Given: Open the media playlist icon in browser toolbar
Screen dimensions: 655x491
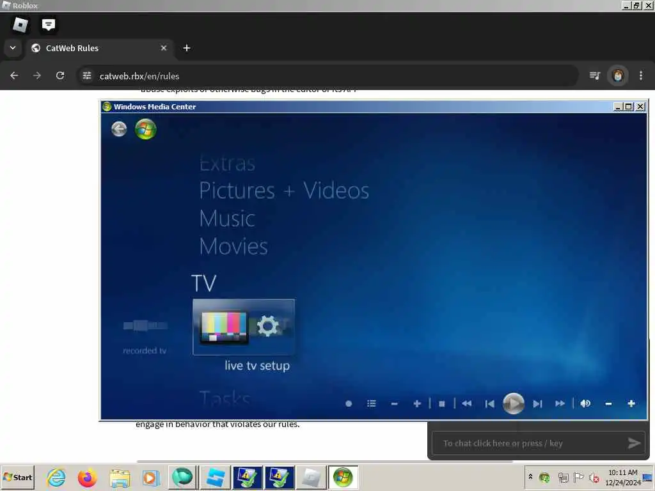Looking at the screenshot, I should [x=595, y=75].
